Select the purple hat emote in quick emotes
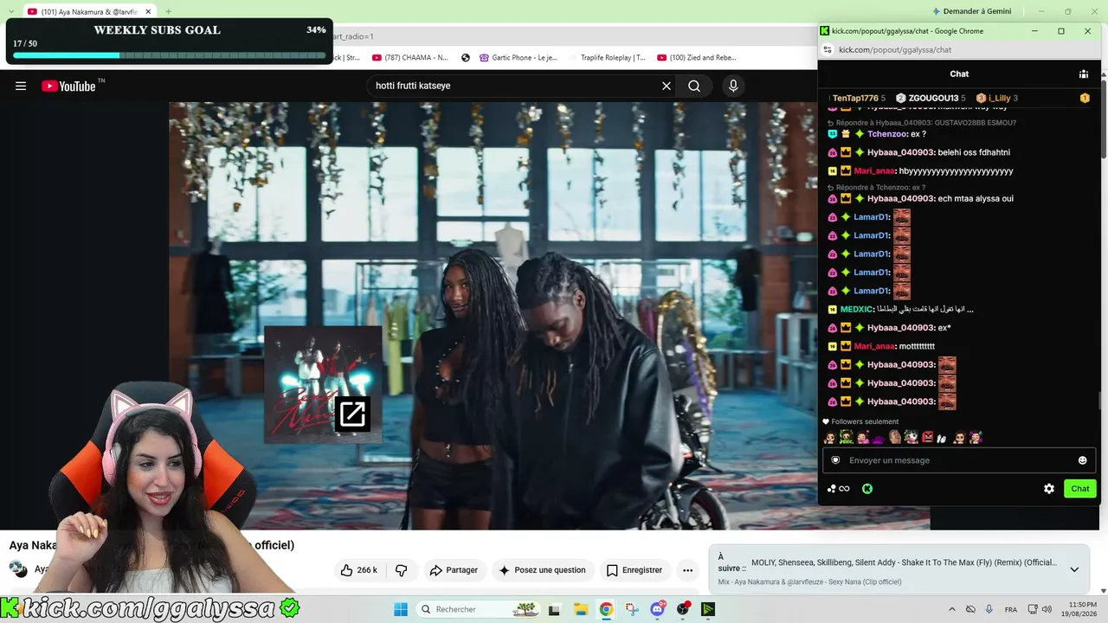This screenshot has height=623, width=1108. point(879,438)
